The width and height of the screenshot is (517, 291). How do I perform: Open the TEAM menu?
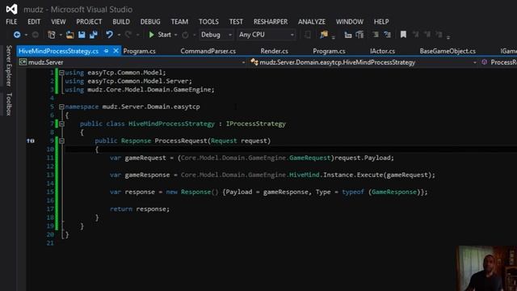tap(179, 22)
